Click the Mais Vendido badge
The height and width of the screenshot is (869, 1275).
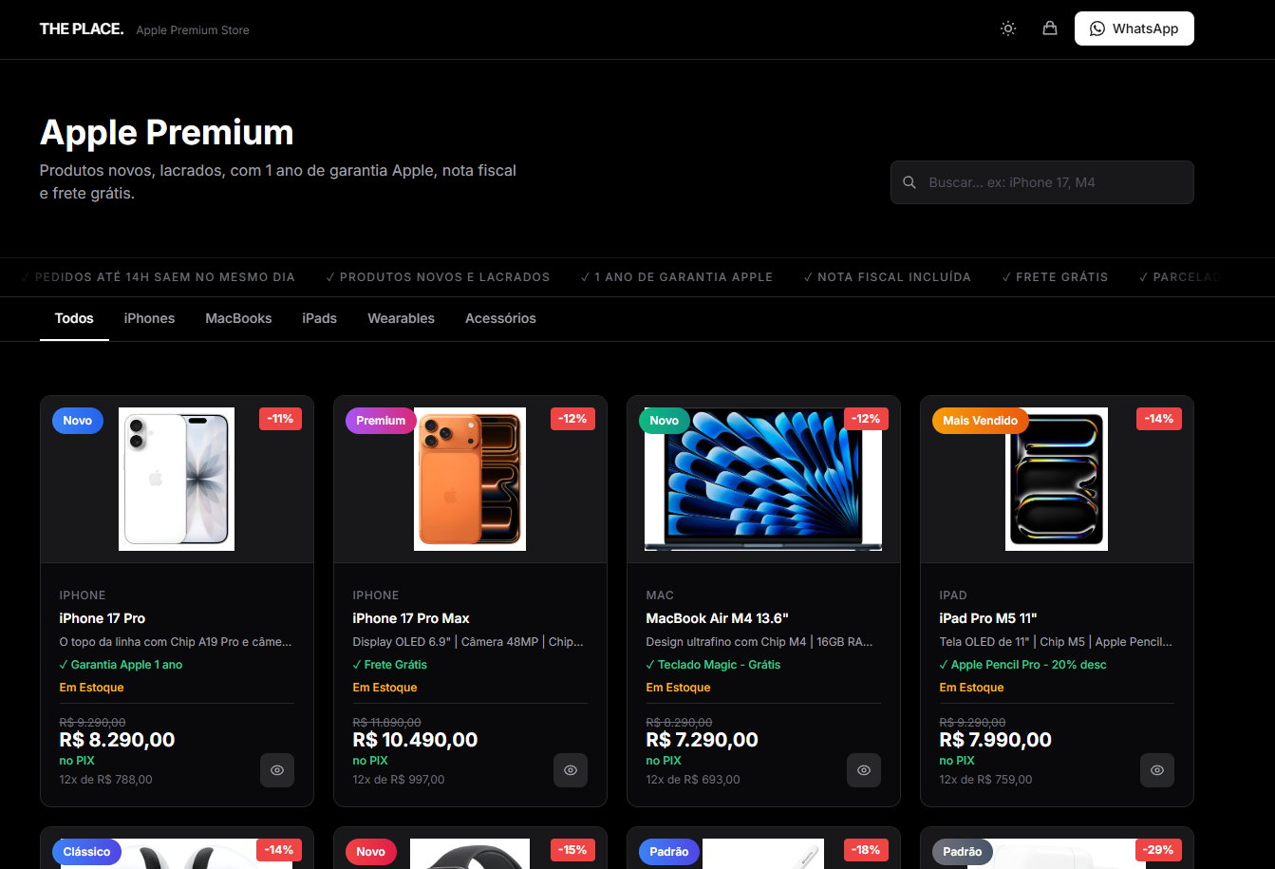[981, 421]
